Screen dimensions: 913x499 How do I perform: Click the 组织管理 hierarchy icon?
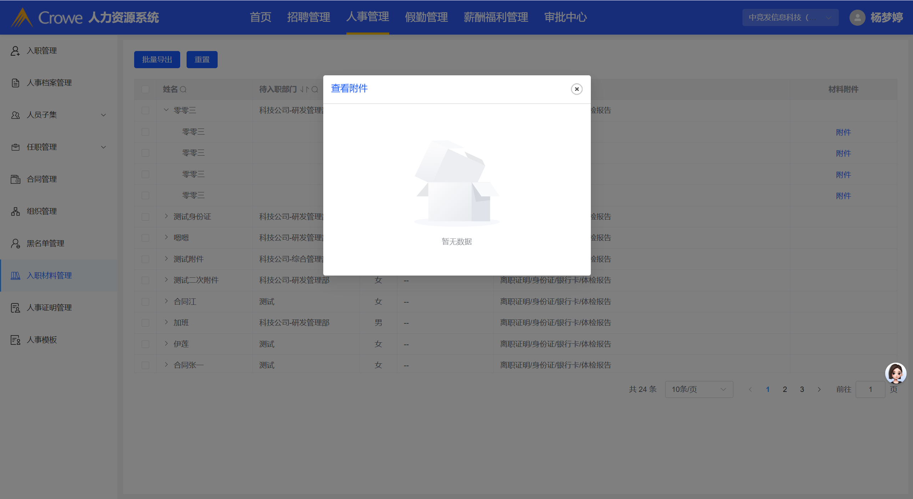[15, 211]
